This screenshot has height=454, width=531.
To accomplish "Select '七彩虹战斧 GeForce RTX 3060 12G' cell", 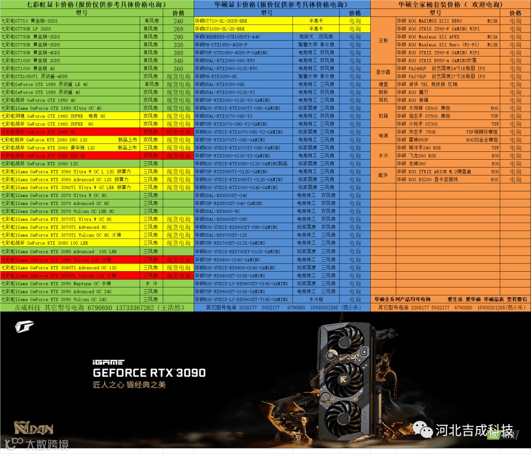I will pyautogui.click(x=70, y=164).
